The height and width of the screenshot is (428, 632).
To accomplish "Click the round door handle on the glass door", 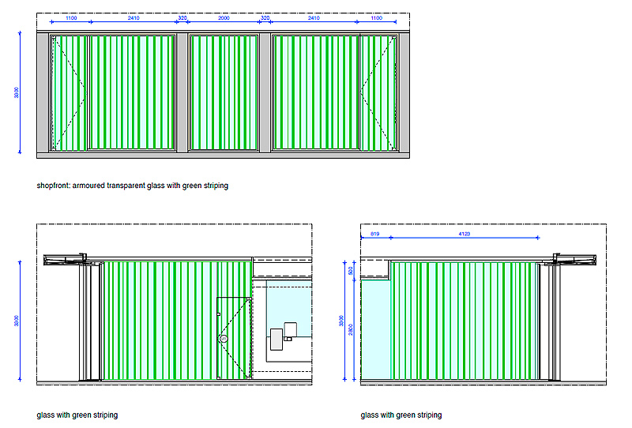I will pos(224,339).
